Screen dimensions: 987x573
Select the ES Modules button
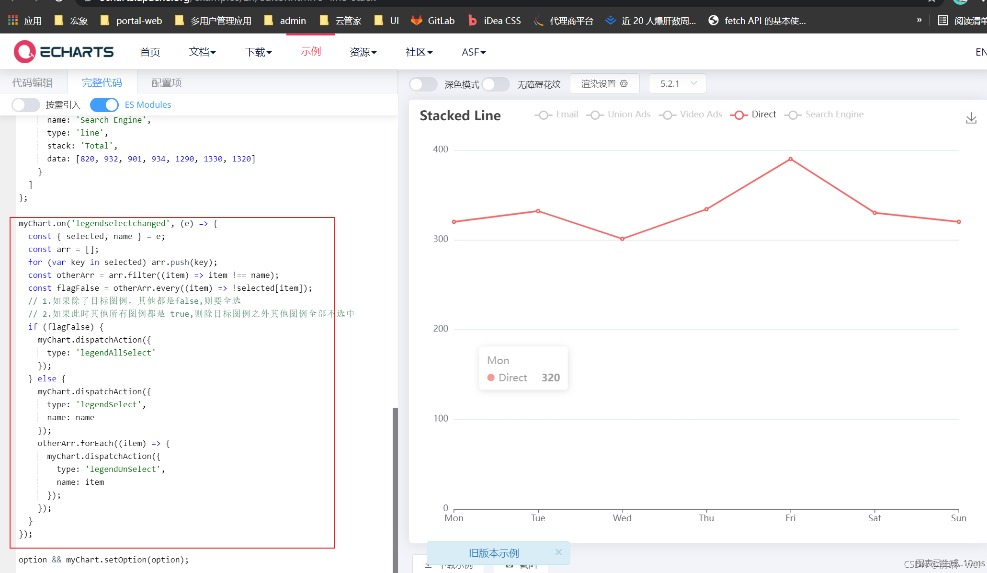pos(104,104)
